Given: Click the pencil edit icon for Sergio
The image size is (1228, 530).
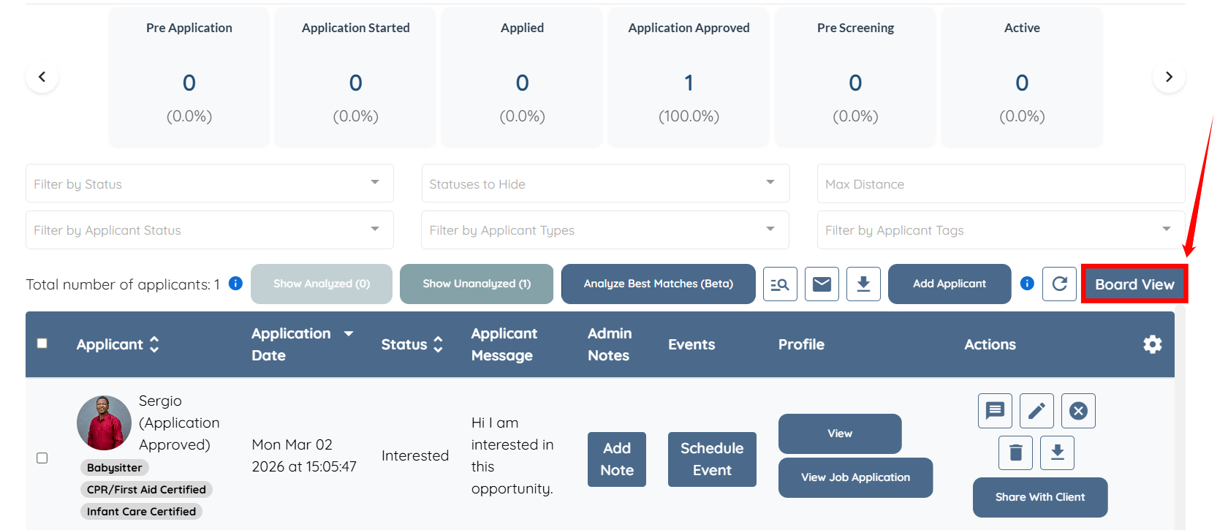Looking at the screenshot, I should (1036, 411).
